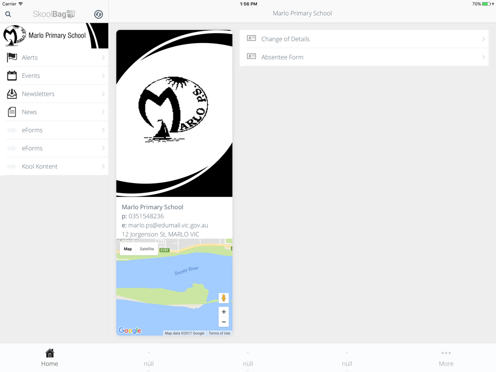Call the school phone number 0351548236

pyautogui.click(x=146, y=216)
